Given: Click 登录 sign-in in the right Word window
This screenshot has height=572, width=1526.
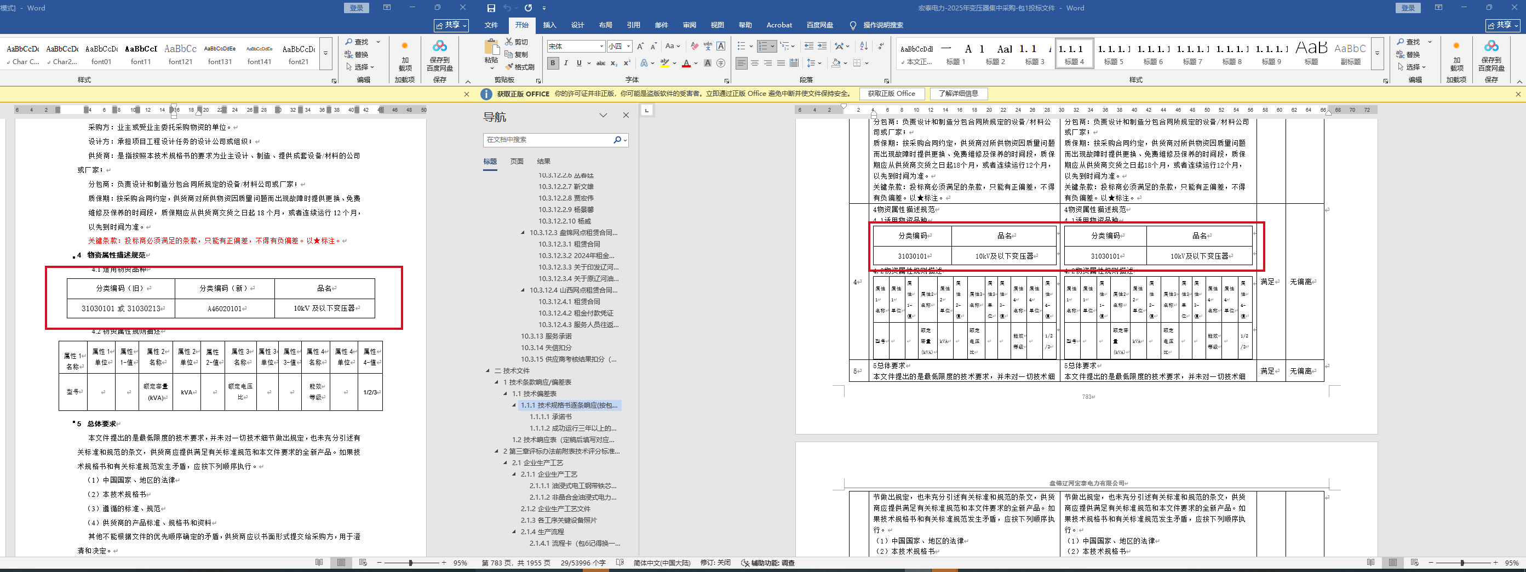Looking at the screenshot, I should [x=1408, y=8].
